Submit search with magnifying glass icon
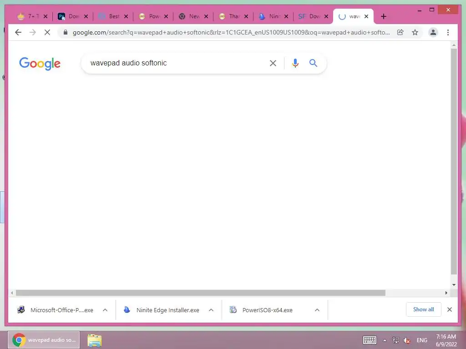Image resolution: width=466 pixels, height=349 pixels. [313, 63]
